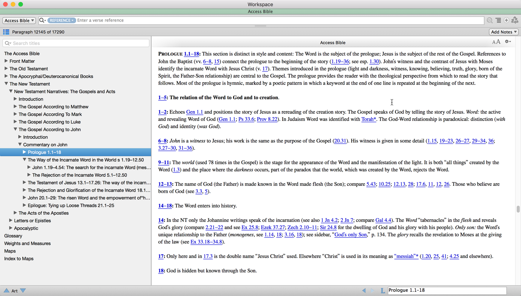Expand The Old Testament node
This screenshot has width=521, height=296.
tap(6, 68)
